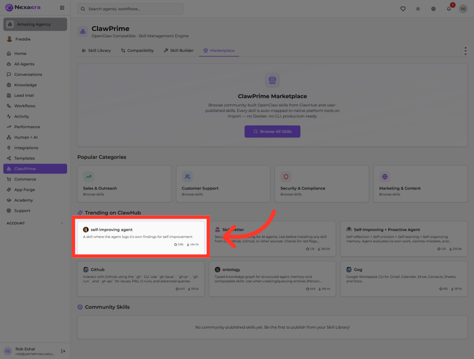
Task: Switch to the Skill Library tab
Action: 96,50
